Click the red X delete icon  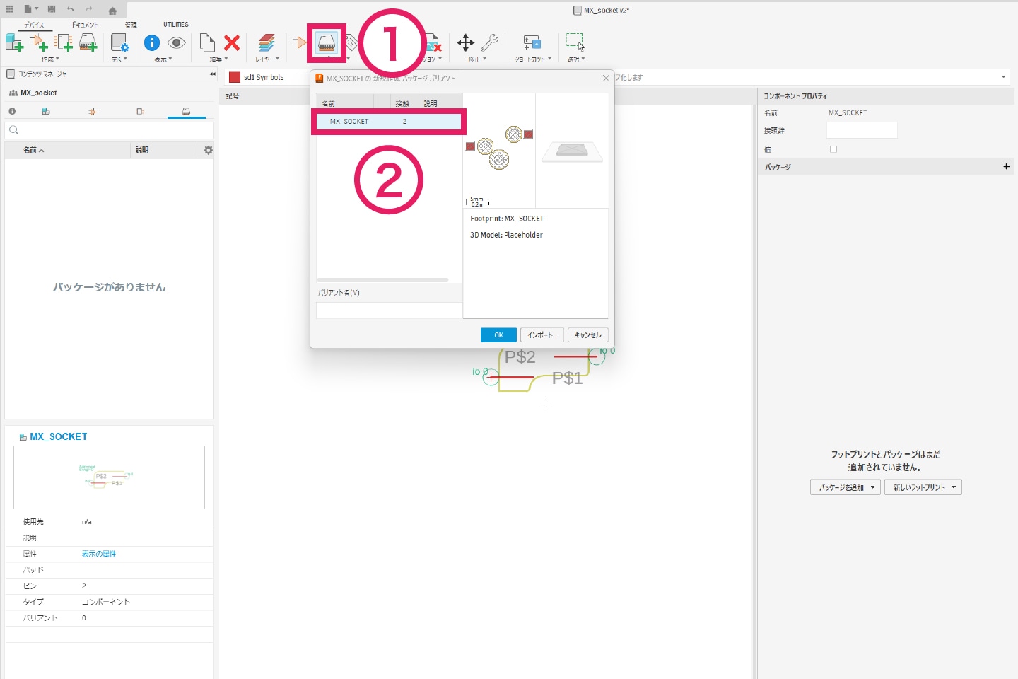[231, 43]
